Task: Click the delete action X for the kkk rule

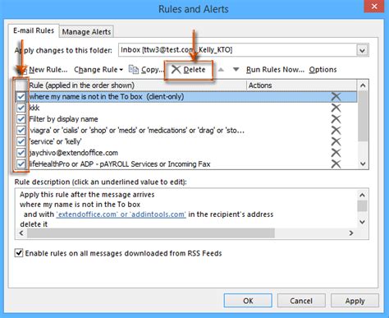Action: pyautogui.click(x=336, y=108)
